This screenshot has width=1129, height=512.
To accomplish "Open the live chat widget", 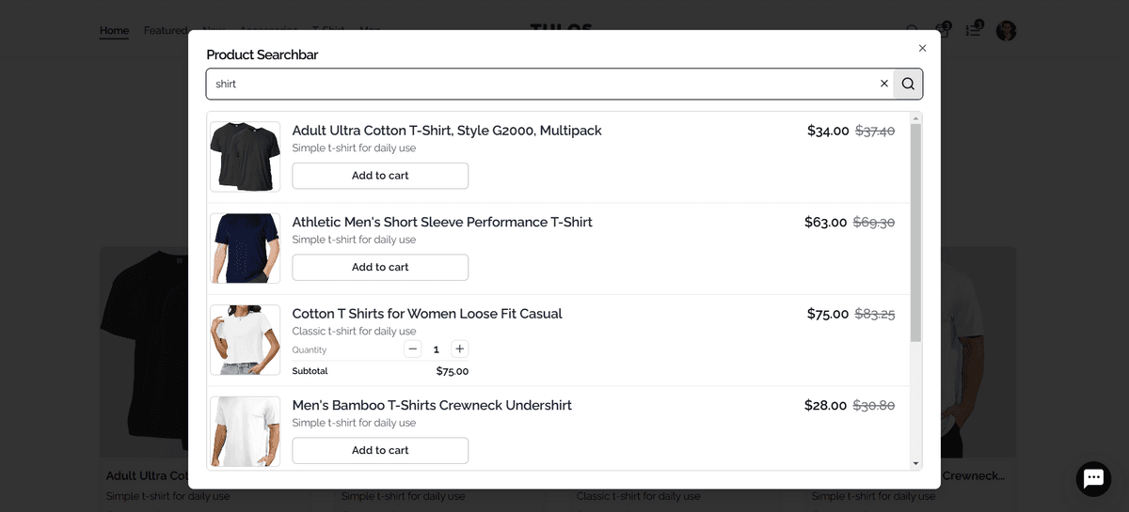I will (x=1093, y=478).
